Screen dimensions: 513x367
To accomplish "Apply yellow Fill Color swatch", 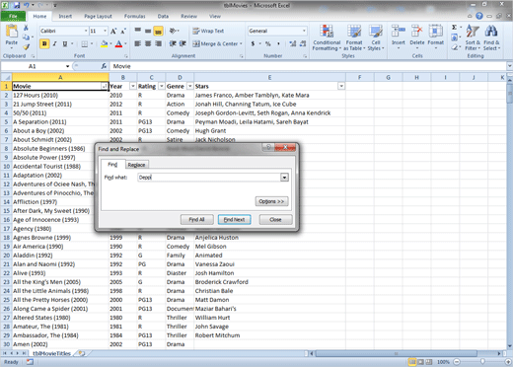I will point(104,43).
